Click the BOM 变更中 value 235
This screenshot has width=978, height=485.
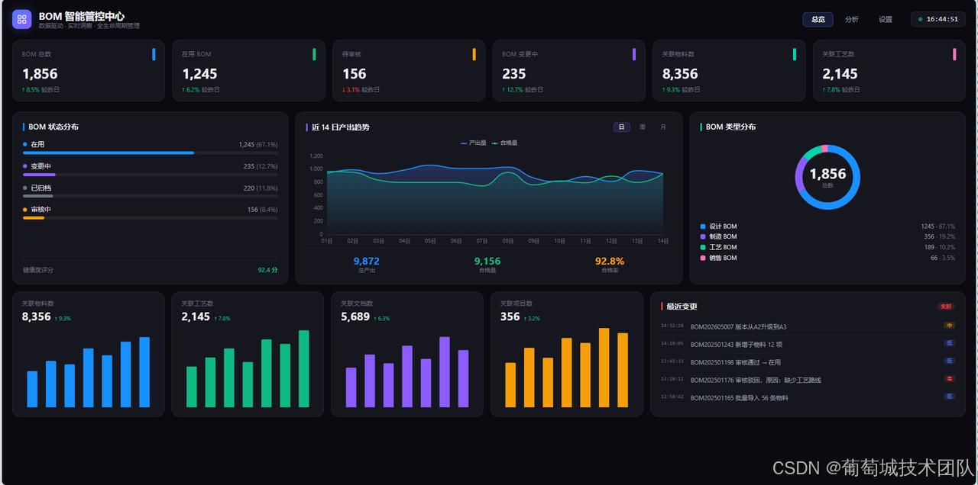pos(514,74)
